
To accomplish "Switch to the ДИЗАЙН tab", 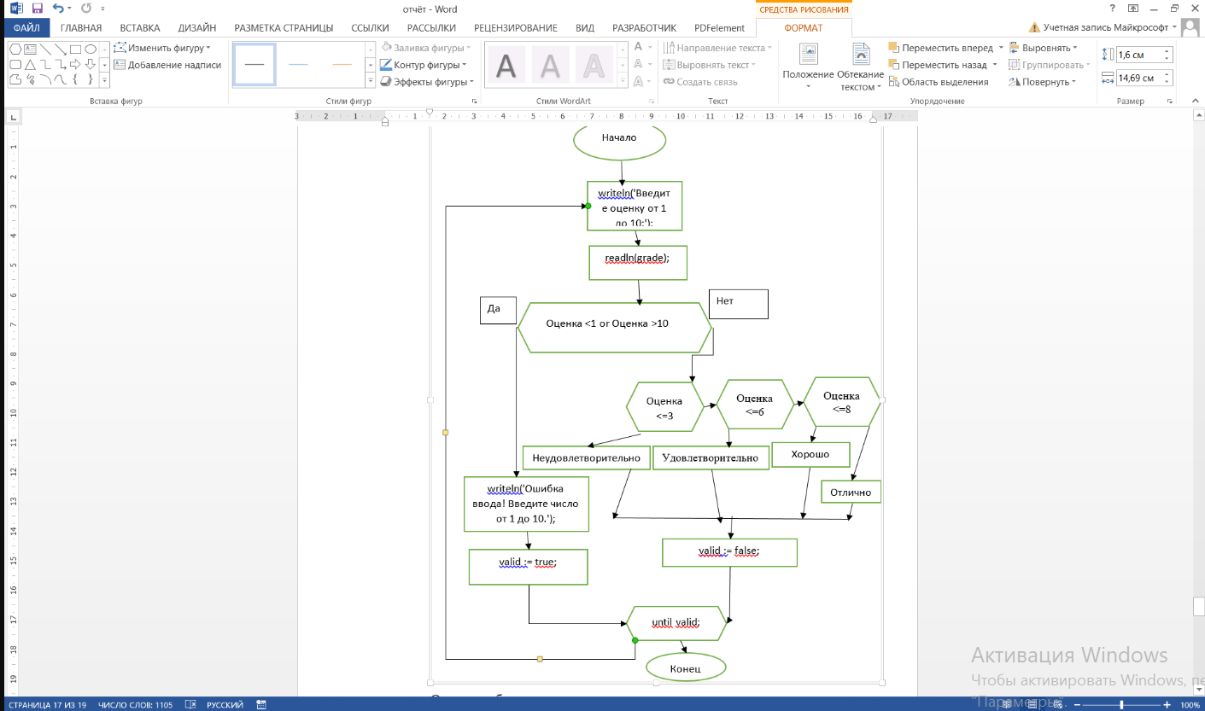I will [197, 28].
